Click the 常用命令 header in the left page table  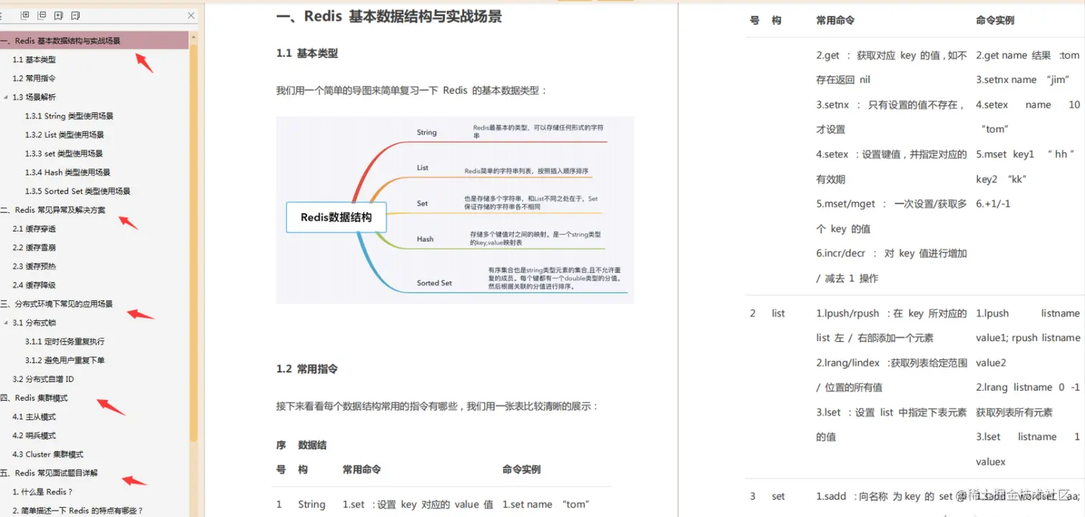[x=362, y=470]
